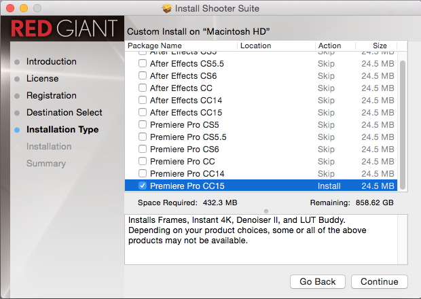Select the Premiere Pro CC14 row name
The width and height of the screenshot is (421, 299).
[187, 173]
